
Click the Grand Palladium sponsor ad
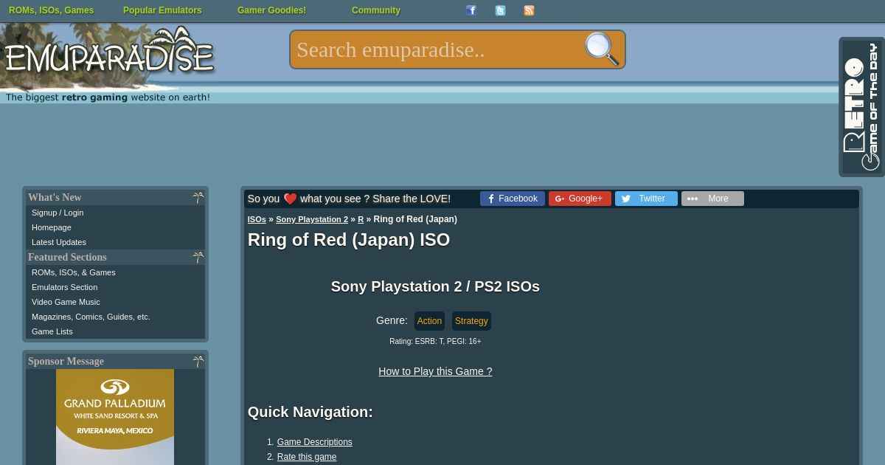(x=115, y=417)
